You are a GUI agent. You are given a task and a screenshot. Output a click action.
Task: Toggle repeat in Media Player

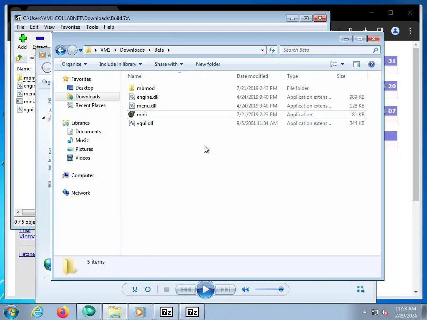click(x=148, y=290)
